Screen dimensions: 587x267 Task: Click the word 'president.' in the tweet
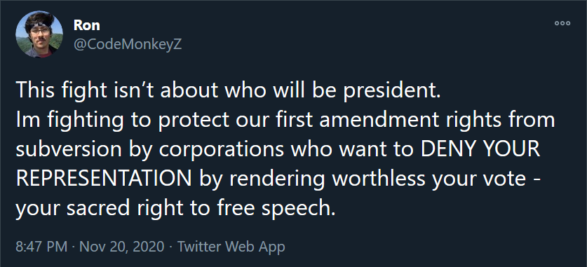(391, 92)
